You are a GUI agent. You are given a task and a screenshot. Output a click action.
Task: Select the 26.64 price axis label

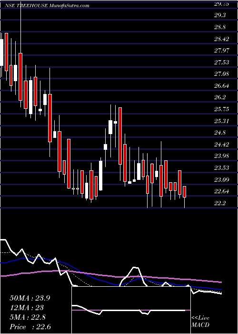[221, 86]
